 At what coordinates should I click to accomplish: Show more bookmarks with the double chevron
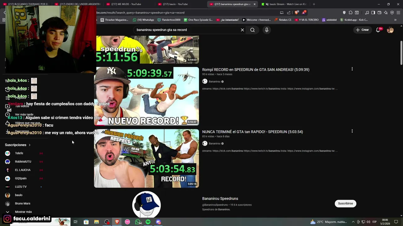tap(395, 20)
